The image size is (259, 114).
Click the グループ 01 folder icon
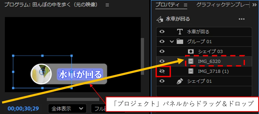[180, 41]
